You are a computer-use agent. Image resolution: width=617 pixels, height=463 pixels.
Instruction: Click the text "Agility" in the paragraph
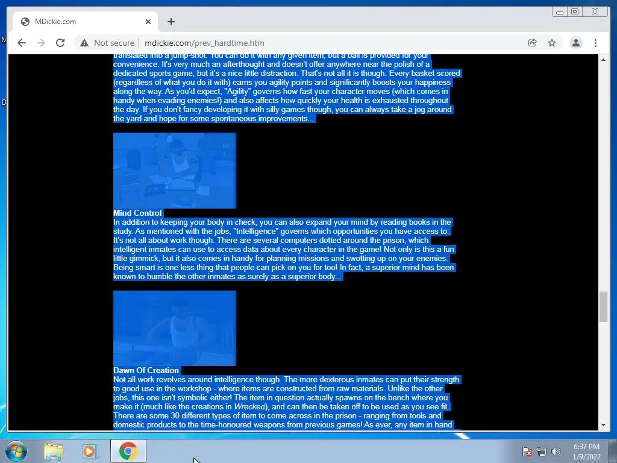tap(237, 92)
